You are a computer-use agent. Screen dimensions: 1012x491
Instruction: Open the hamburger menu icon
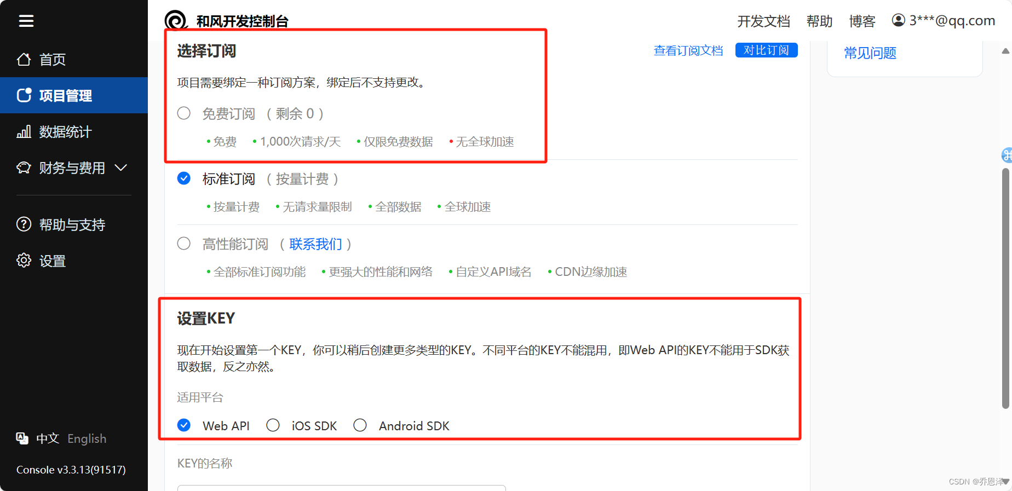26,21
